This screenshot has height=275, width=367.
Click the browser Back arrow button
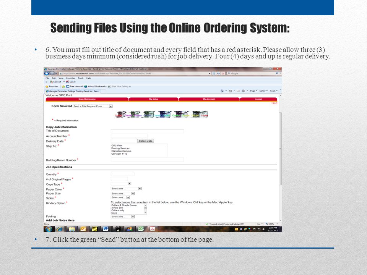pos(47,73)
